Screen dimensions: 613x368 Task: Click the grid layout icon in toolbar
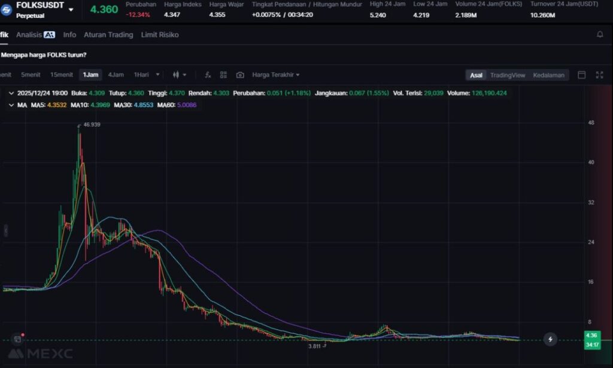click(223, 75)
